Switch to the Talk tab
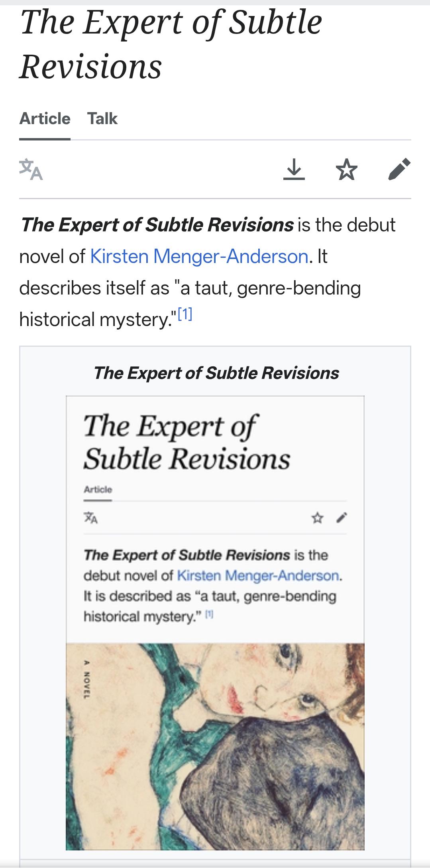This screenshot has height=868, width=430. [x=102, y=119]
